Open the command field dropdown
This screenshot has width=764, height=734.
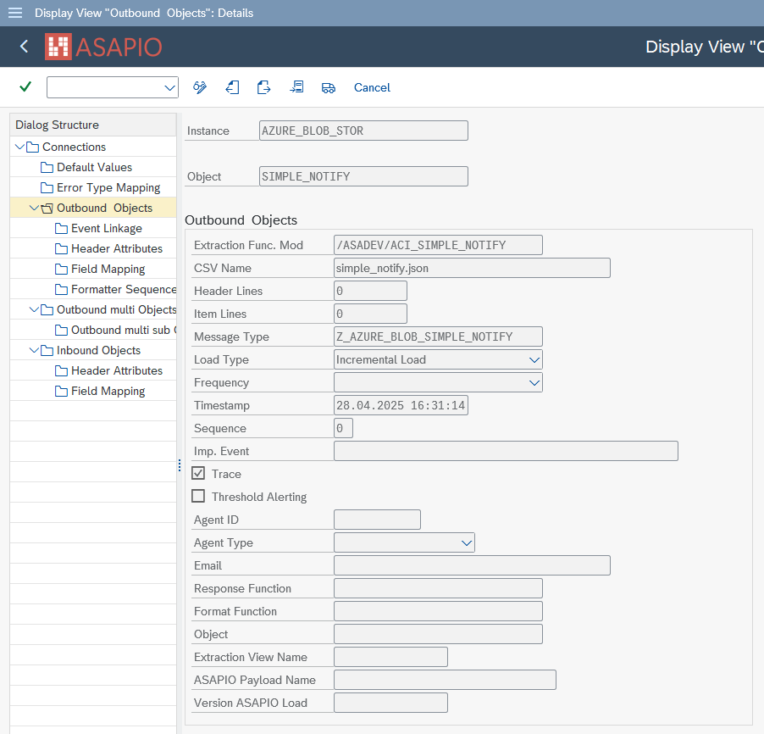click(169, 88)
